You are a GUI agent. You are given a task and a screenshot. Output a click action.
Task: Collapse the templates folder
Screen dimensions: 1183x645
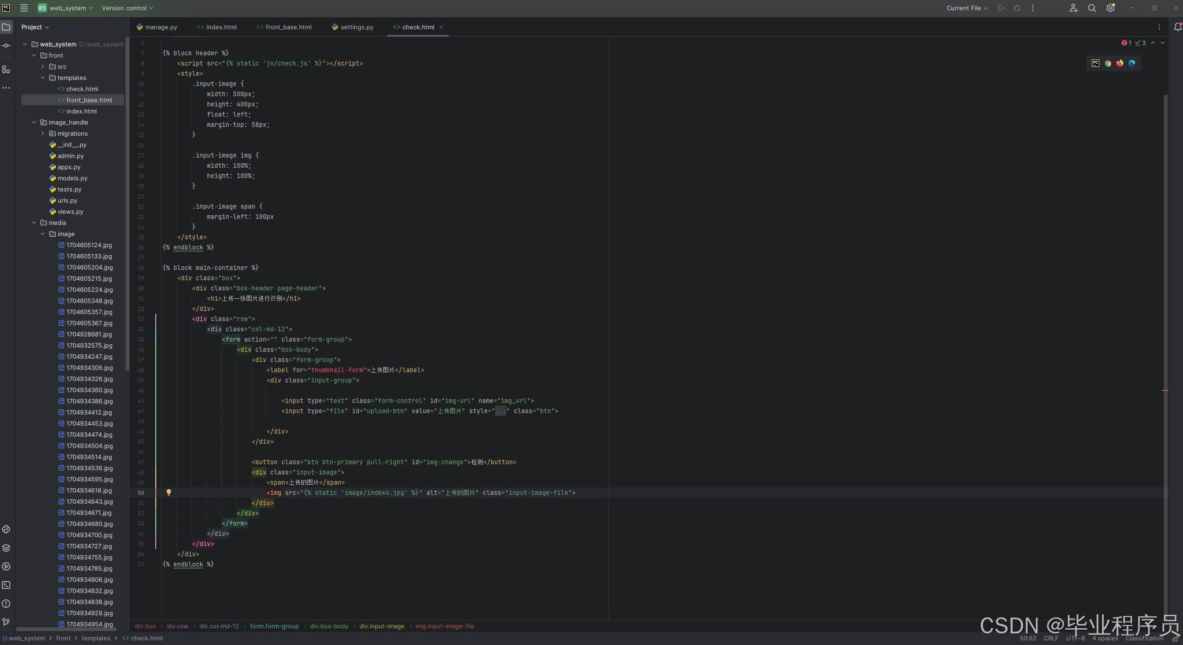pos(43,78)
